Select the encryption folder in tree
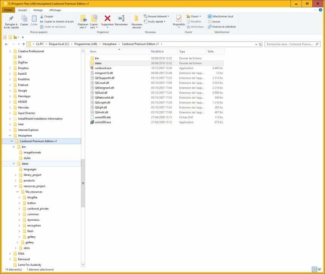Viewport: 325px width, 274px height. 34,225
